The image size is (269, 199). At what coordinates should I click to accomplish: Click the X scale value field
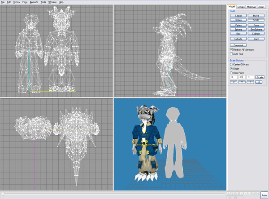tap(233, 77)
